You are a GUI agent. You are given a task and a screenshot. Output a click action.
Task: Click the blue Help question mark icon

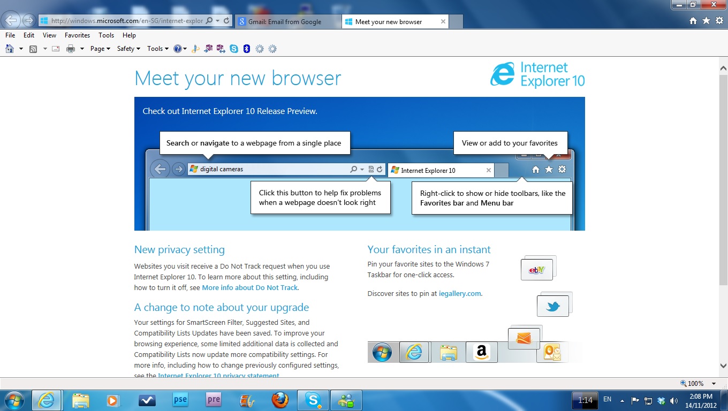[177, 49]
